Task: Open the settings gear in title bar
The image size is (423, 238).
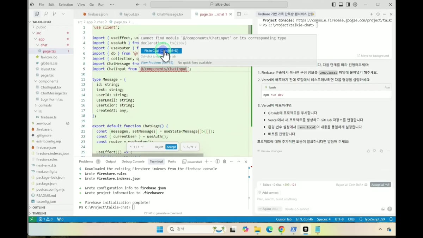Action: coord(355,5)
